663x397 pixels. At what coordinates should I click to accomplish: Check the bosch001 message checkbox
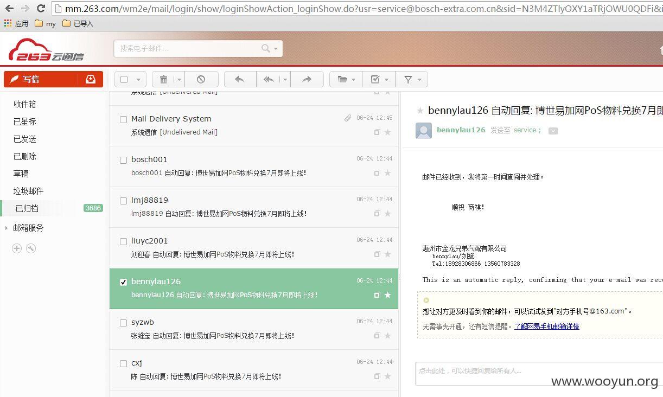coord(123,160)
